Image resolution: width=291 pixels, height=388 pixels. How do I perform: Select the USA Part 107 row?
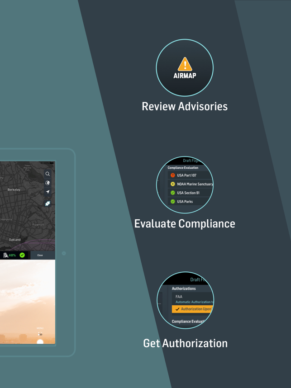coord(190,175)
